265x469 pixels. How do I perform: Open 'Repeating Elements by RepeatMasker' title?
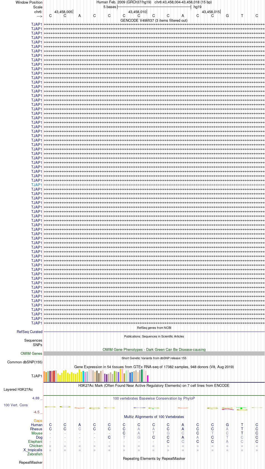(154, 459)
